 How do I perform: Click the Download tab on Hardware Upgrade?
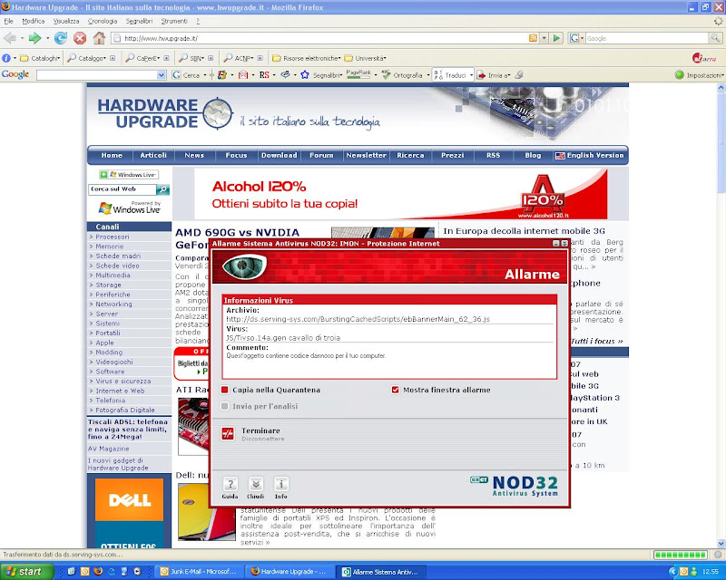pyautogui.click(x=279, y=155)
